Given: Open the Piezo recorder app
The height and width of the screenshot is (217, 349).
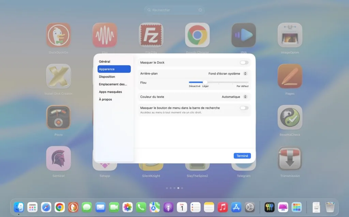Looking at the screenshot, I should point(59,117).
